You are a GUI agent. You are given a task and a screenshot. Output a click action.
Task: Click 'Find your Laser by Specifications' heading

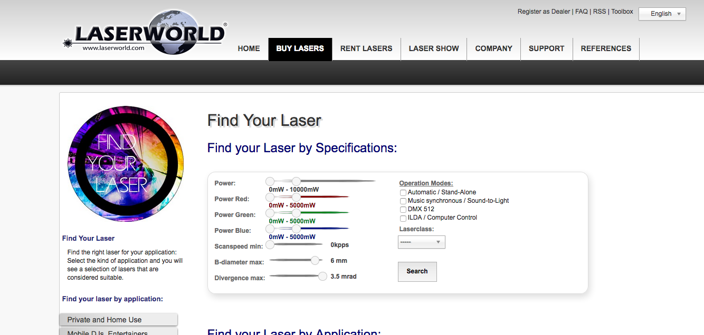point(302,148)
